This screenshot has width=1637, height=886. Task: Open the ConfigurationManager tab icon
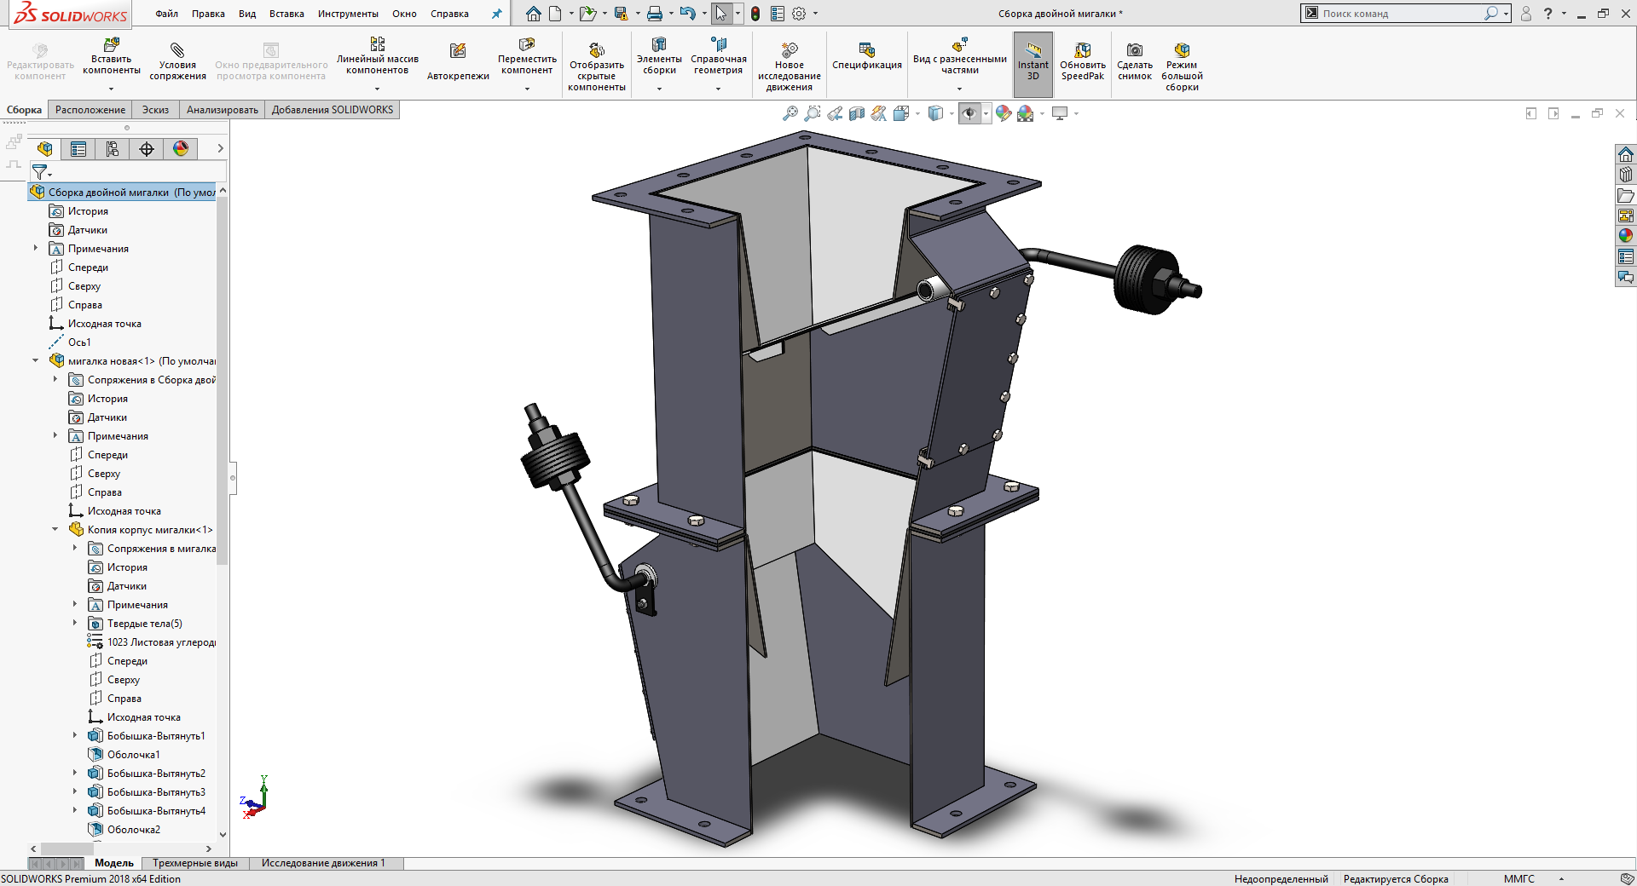[x=113, y=149]
